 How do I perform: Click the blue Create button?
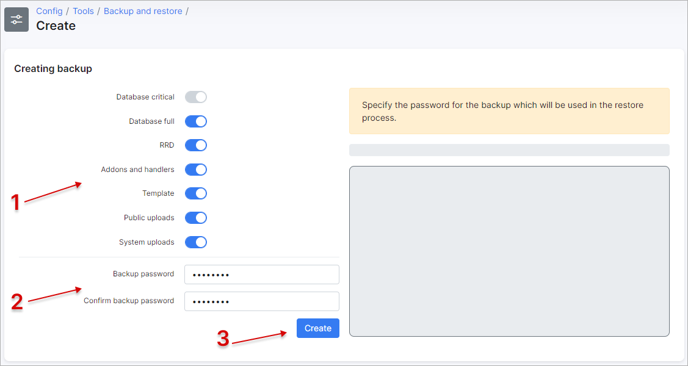(318, 328)
